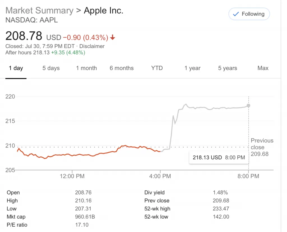This screenshot has height=232, width=287.
Task: Open the Disclaimer link
Action: pos(92,46)
